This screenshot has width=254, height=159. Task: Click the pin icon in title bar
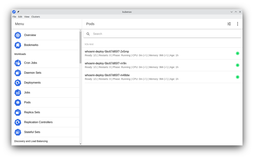point(18,12)
